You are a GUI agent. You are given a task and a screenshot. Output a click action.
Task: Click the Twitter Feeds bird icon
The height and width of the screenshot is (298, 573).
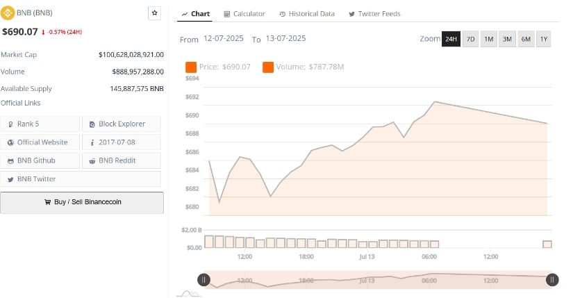(351, 15)
